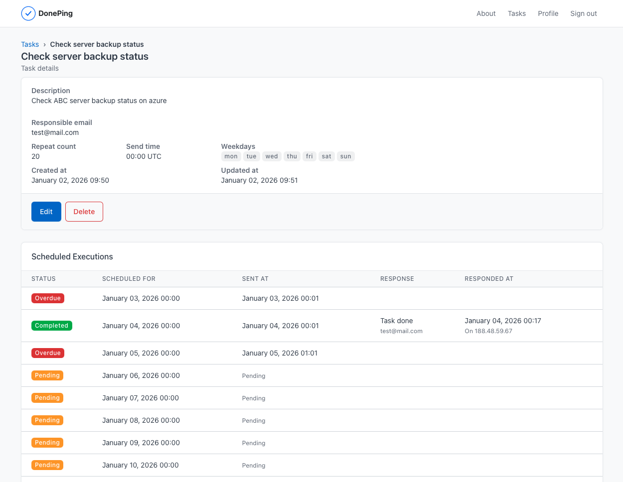Click the Pending badge for January 08
This screenshot has height=482, width=623.
coord(47,420)
